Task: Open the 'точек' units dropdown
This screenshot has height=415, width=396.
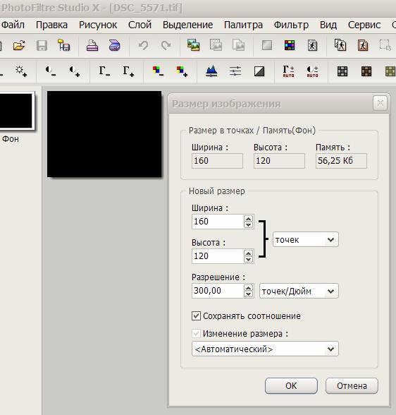Action: tap(305, 239)
